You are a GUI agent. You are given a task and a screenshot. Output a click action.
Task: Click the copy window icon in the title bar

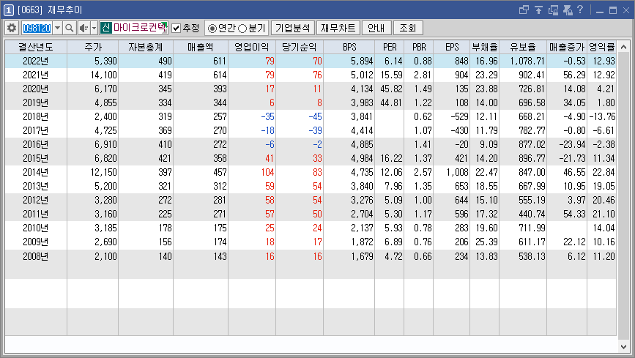tap(553, 10)
